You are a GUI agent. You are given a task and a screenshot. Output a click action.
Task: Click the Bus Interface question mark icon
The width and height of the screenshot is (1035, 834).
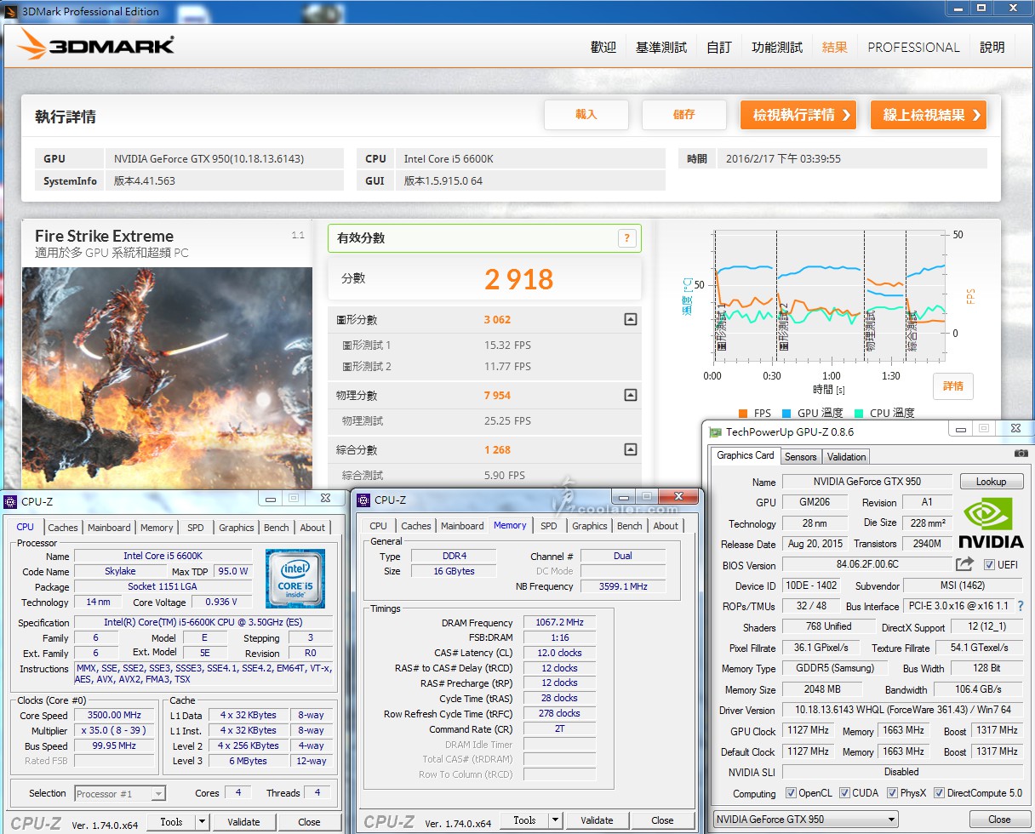[x=1021, y=606]
